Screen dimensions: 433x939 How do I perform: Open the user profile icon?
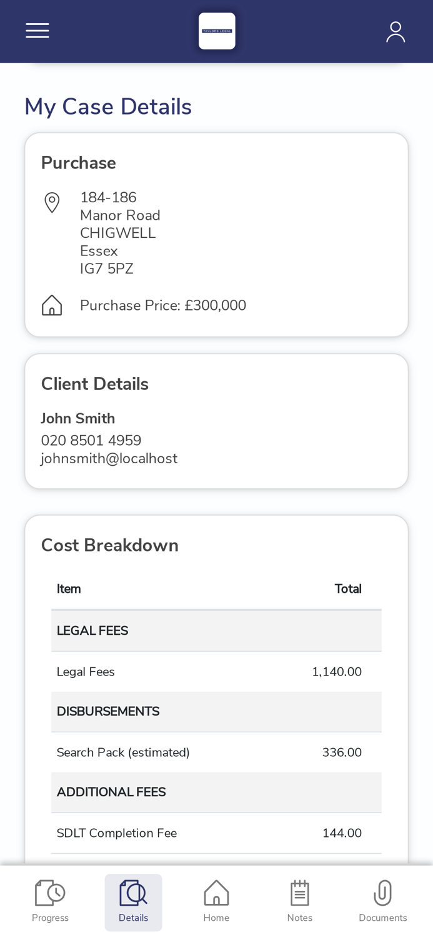point(395,31)
